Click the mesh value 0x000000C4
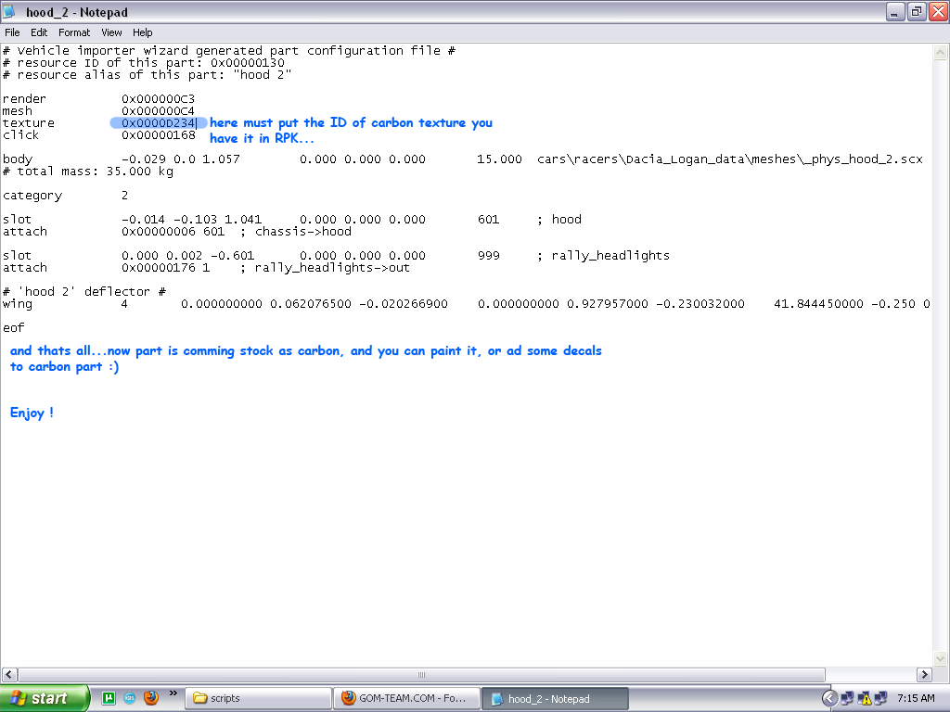 (x=158, y=111)
